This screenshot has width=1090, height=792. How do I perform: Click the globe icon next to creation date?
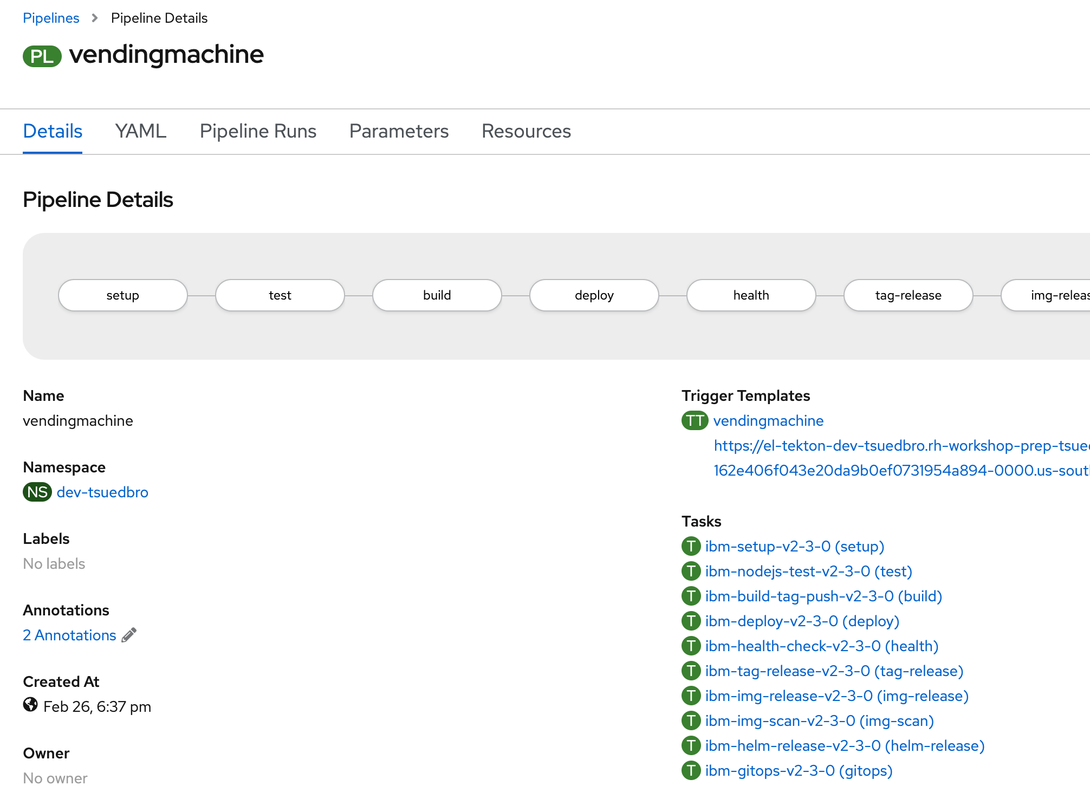point(30,705)
